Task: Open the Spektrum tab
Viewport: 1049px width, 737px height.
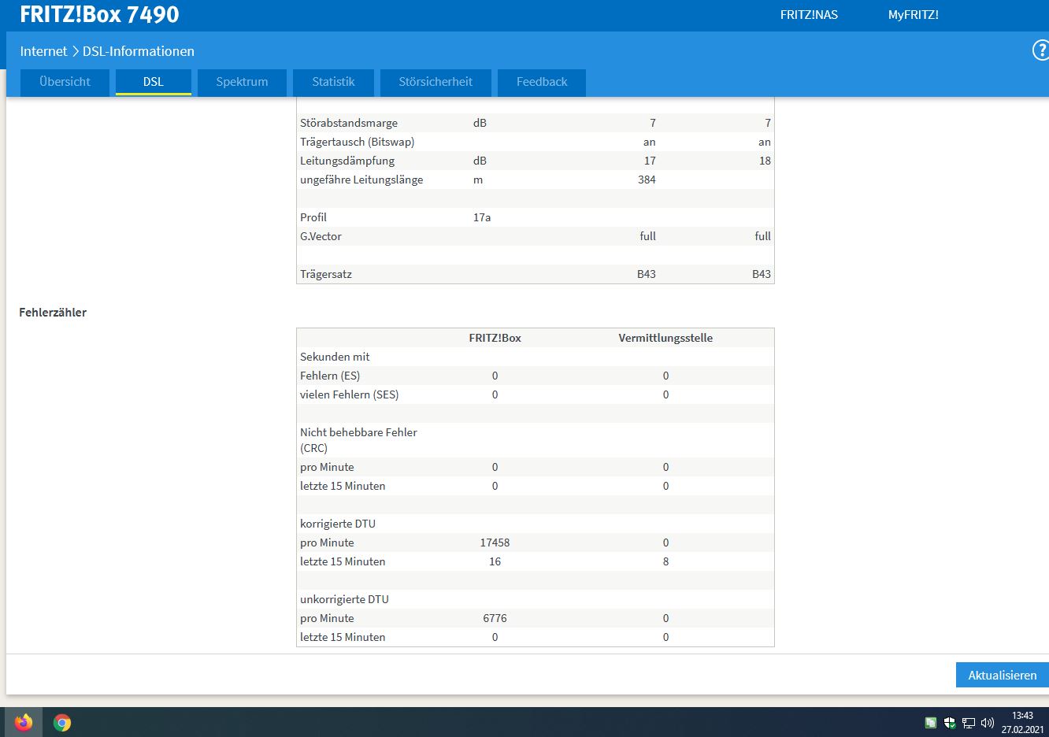Action: click(x=242, y=82)
